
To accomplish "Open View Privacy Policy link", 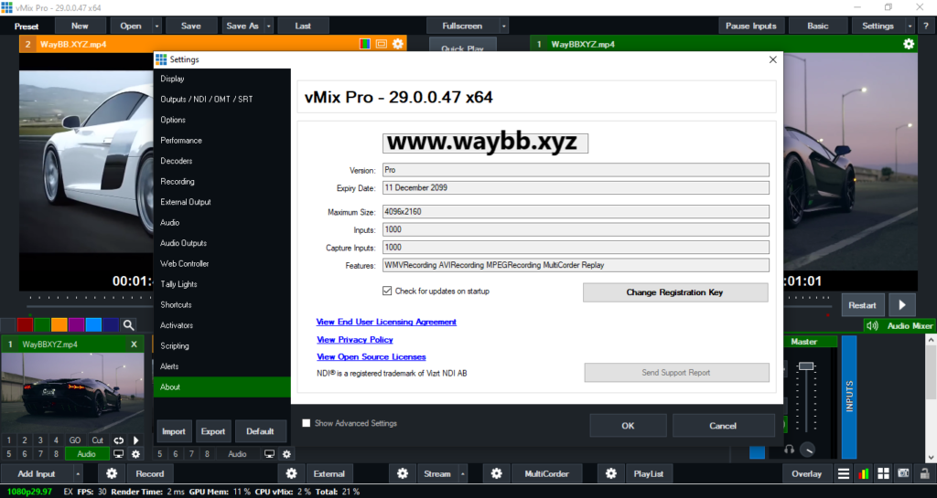I will point(354,339).
